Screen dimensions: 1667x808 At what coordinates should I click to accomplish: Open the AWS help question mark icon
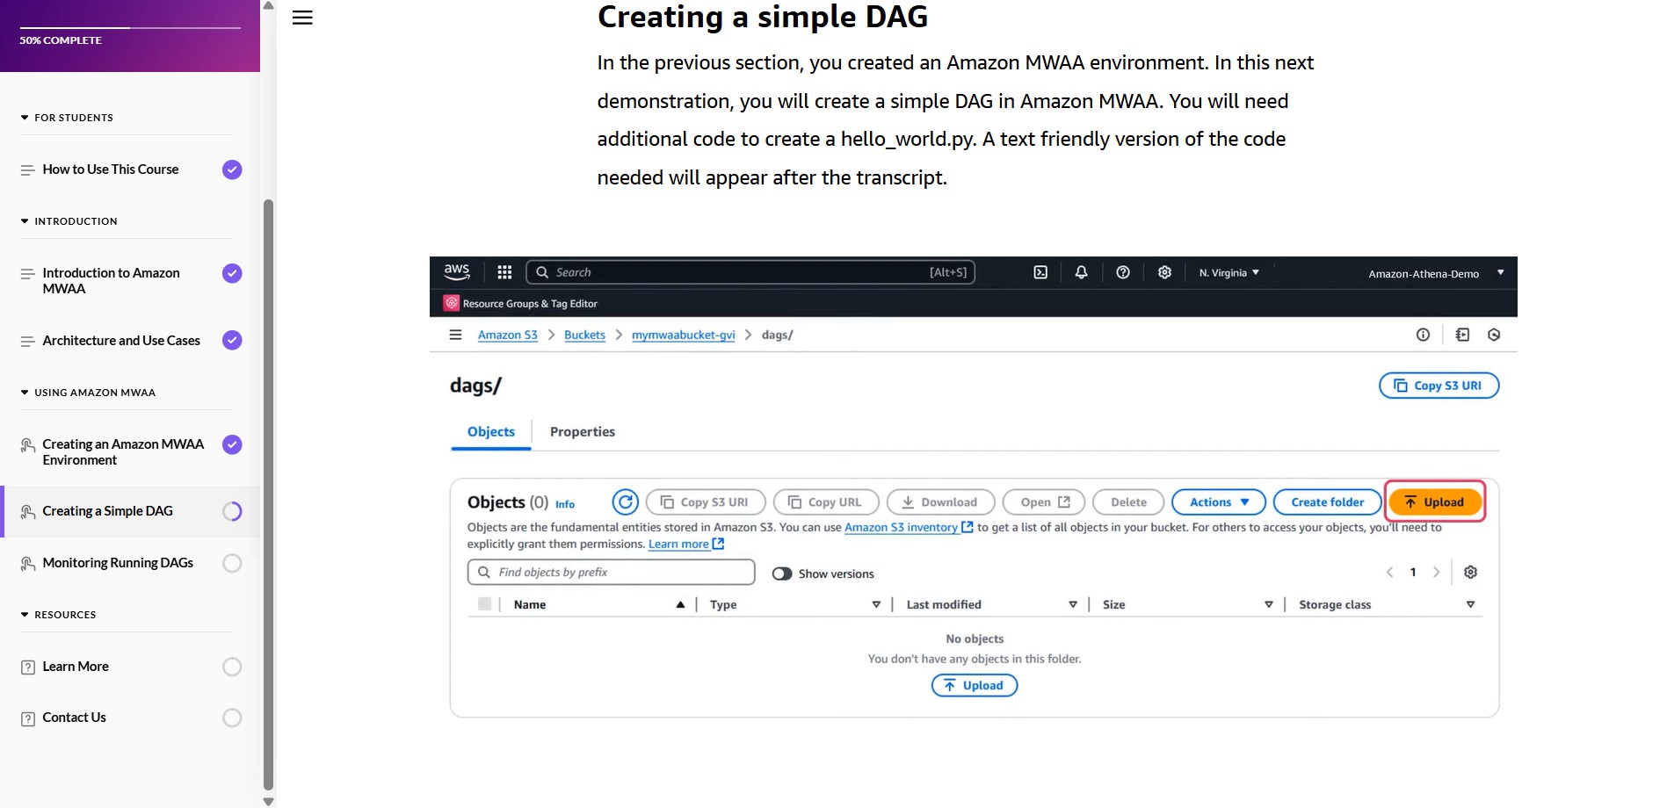coord(1122,272)
